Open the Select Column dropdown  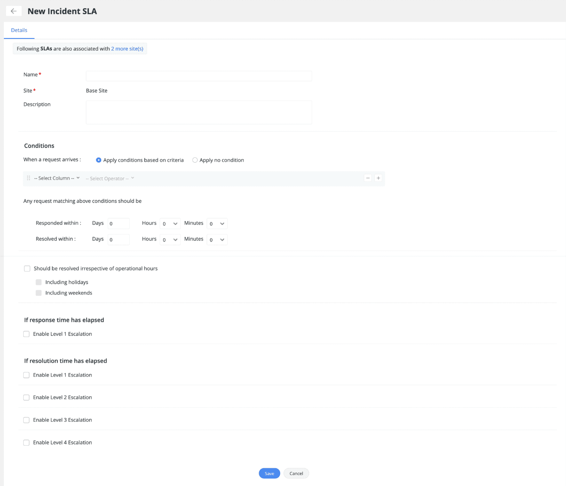pyautogui.click(x=57, y=178)
